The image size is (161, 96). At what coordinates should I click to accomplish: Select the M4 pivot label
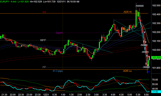click(44, 12)
